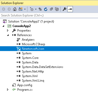Screen dimensions: 98x98
Task: Click the Home toolbar icon
Action: tap(15, 9)
